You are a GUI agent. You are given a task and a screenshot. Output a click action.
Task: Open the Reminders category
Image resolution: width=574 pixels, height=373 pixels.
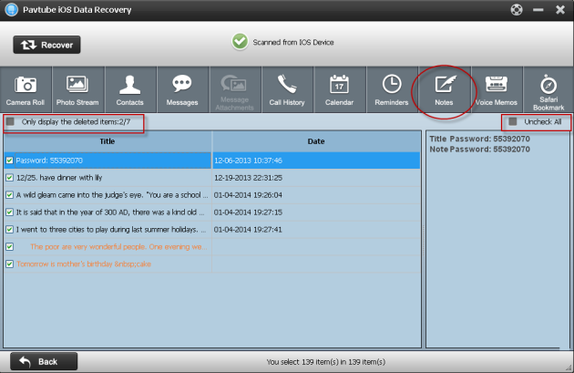coord(392,89)
